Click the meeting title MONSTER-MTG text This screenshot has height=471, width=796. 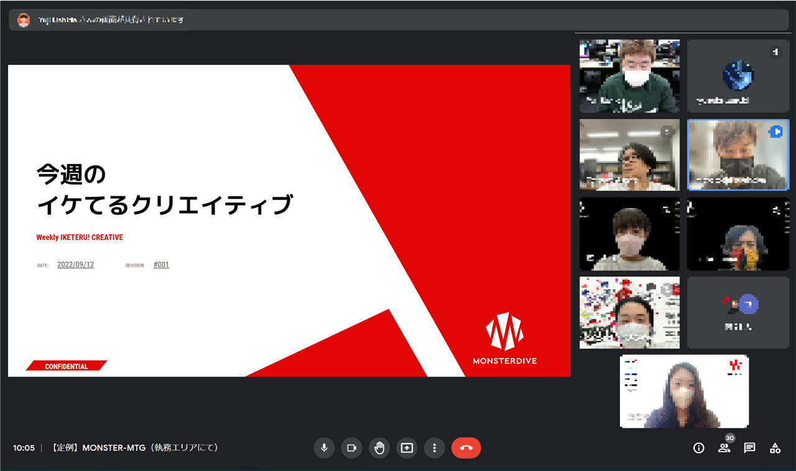coord(134,447)
